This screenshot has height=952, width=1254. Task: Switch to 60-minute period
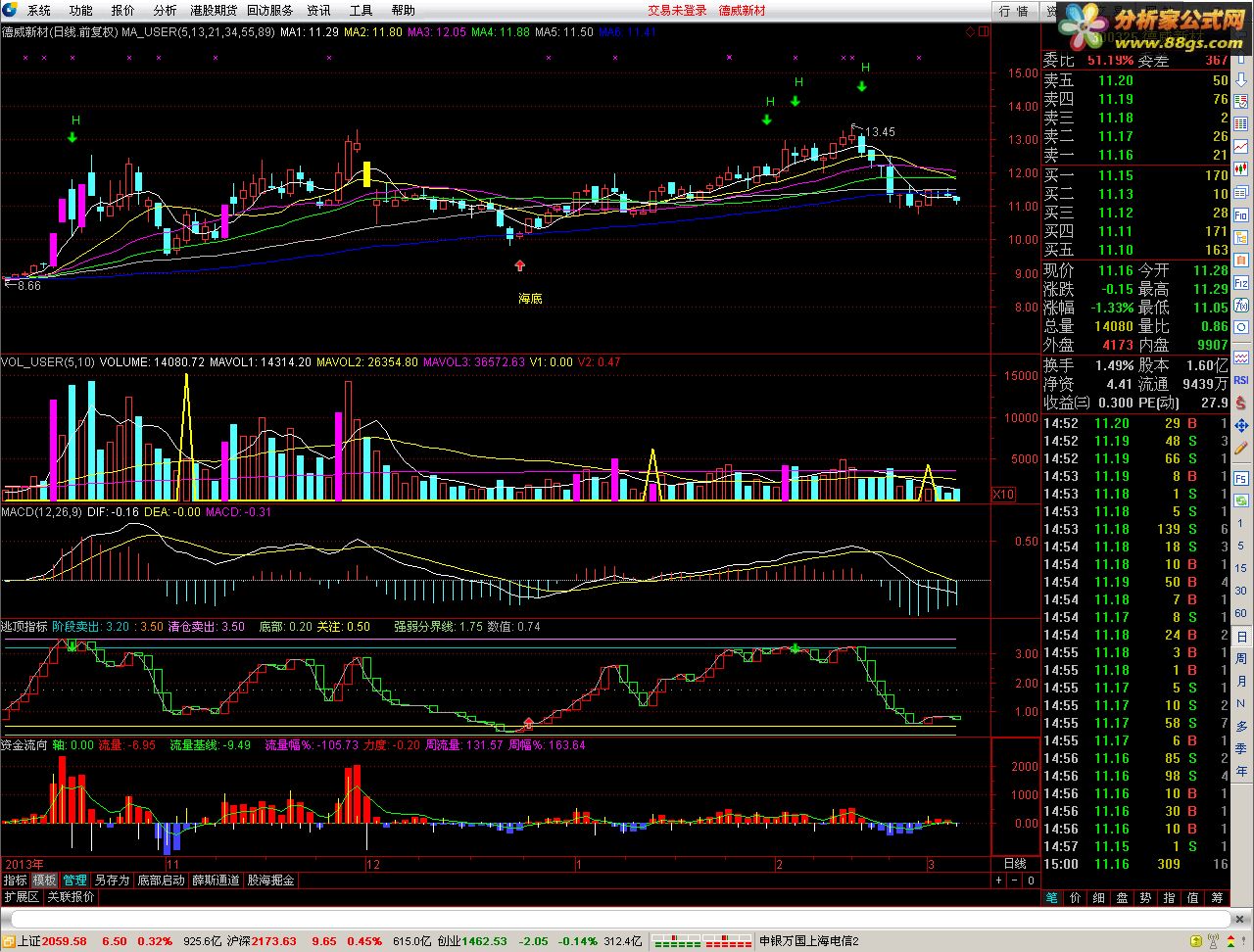point(1241,613)
